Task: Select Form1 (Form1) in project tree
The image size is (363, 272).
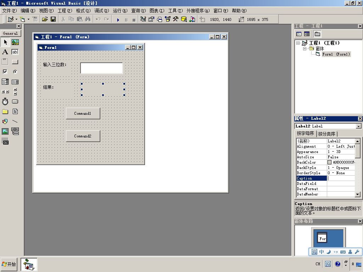Action: click(x=336, y=54)
